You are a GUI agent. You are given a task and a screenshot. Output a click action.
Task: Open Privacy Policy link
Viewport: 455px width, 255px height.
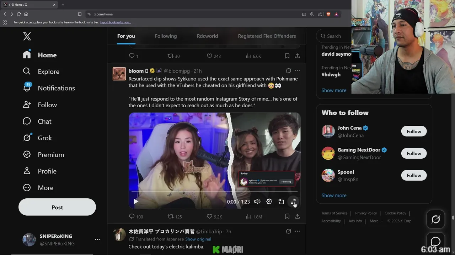[x=366, y=213]
